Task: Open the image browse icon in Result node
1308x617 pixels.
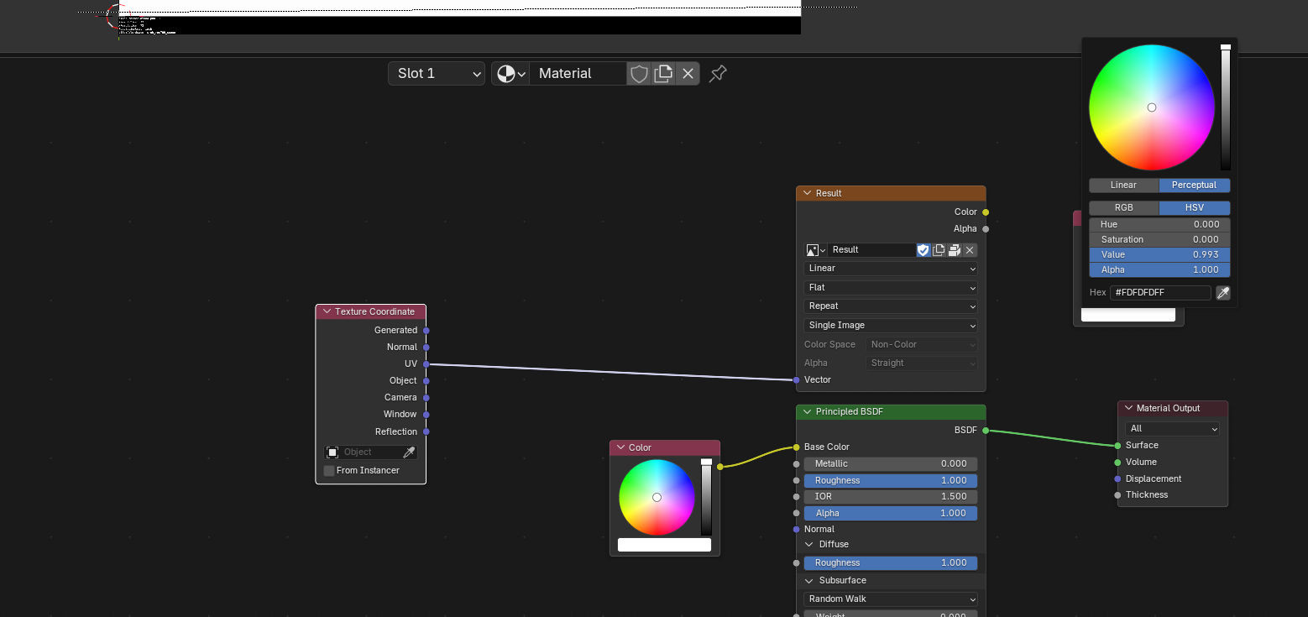Action: tap(816, 250)
